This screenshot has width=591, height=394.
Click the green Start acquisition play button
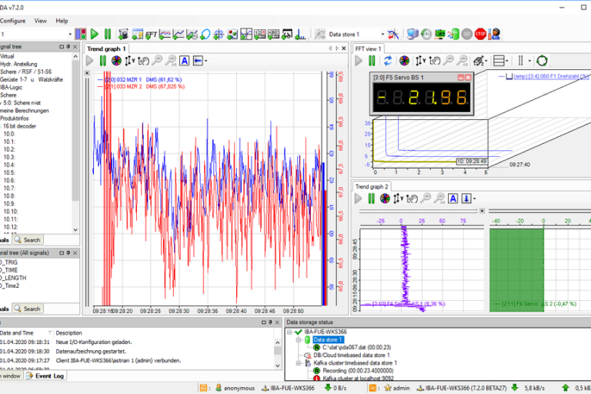tap(94, 35)
